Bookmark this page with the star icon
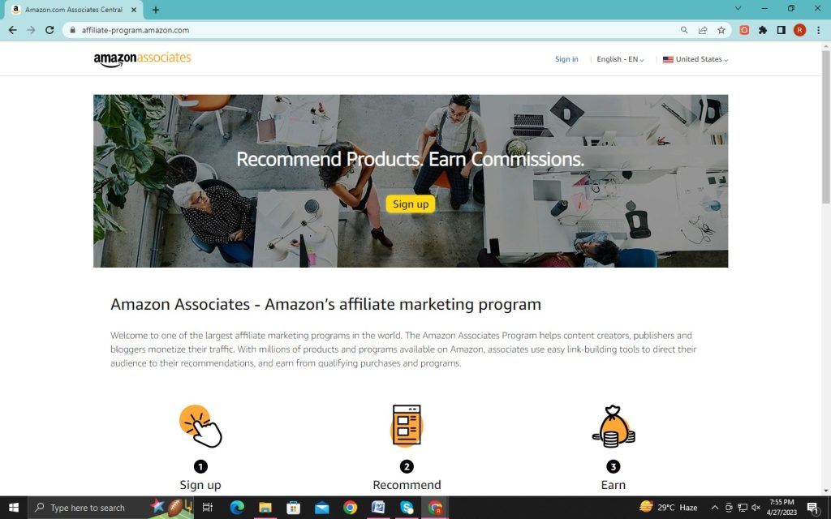831x519 pixels. pos(721,30)
